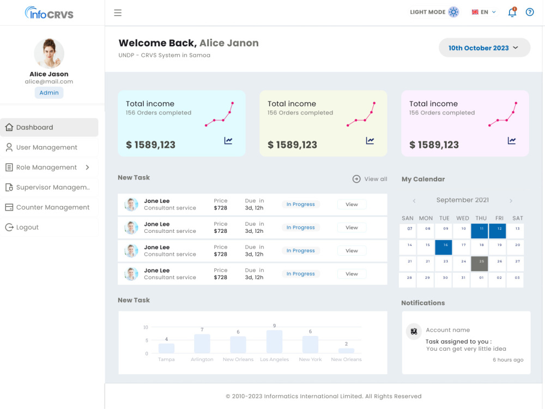This screenshot has height=409, width=545.
Task: Click the Supervisor Management document icon
Action: 9,188
